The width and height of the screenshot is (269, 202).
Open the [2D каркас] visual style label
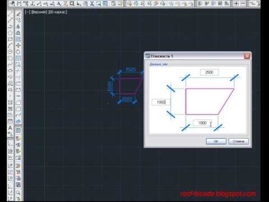58,12
